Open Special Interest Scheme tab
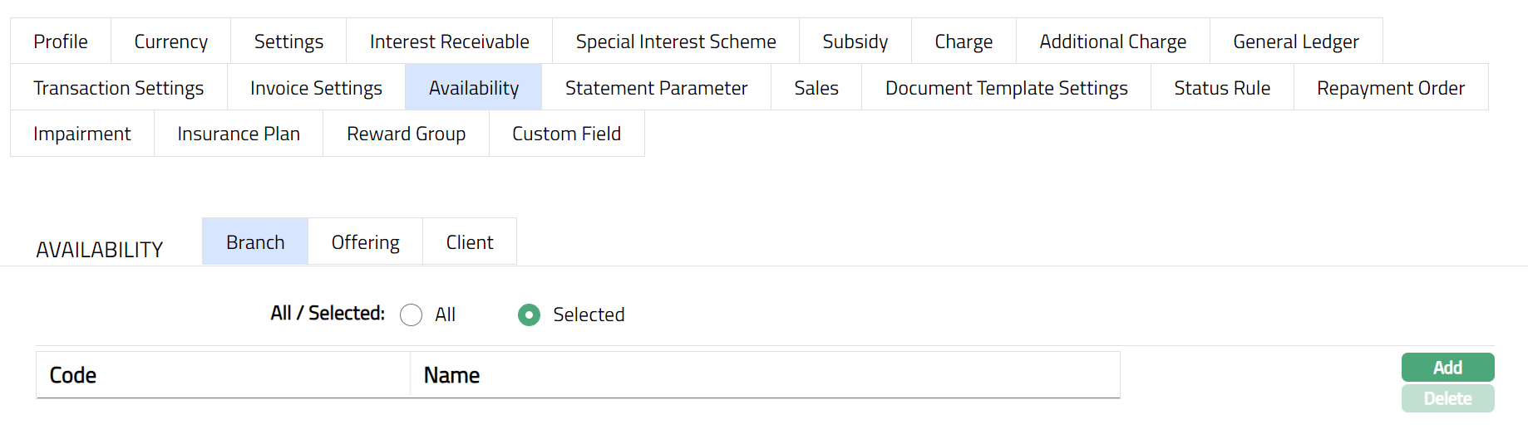Image resolution: width=1528 pixels, height=434 pixels. [x=675, y=41]
